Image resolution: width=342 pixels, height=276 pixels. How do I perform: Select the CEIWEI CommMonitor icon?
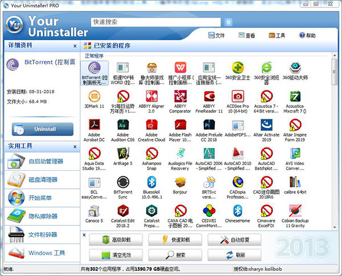coord(209,211)
